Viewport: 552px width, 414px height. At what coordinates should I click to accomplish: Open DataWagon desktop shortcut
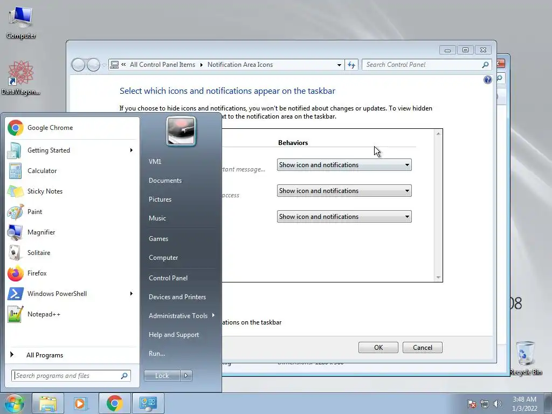(21, 78)
